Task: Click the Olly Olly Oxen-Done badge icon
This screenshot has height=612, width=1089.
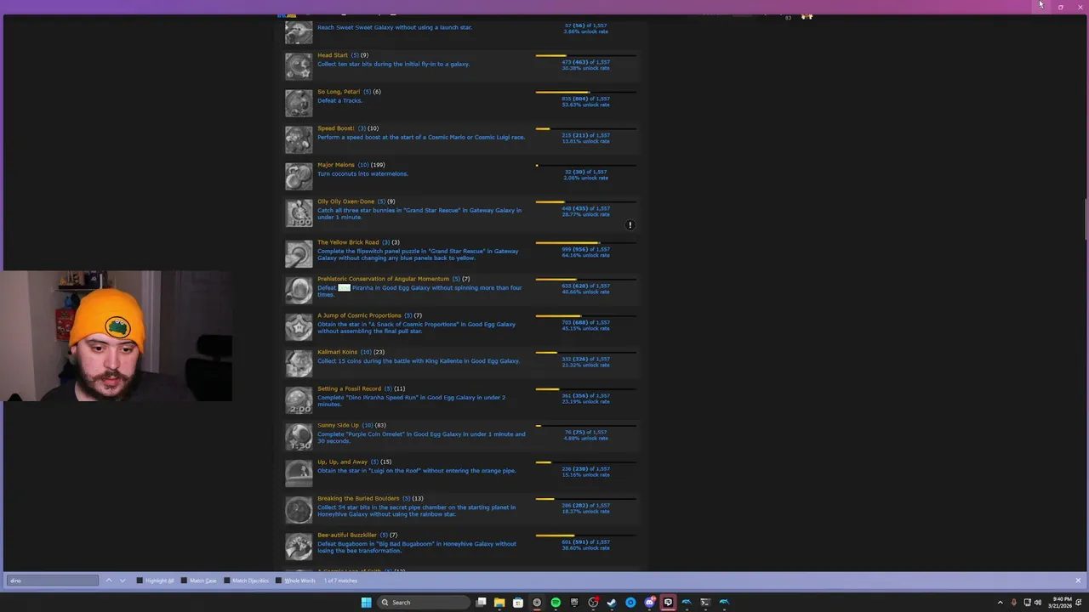Action: (299, 212)
